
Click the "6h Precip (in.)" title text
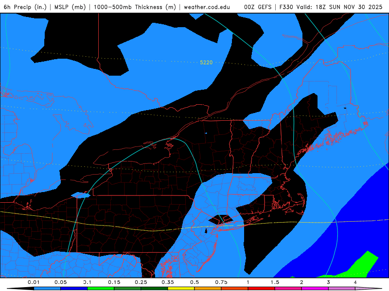tap(25, 7)
